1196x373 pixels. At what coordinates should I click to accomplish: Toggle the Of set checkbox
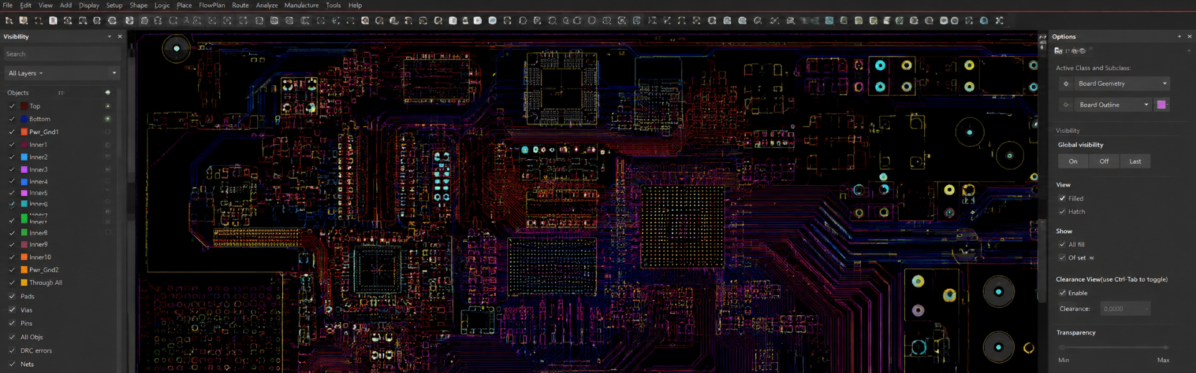[x=1062, y=257]
